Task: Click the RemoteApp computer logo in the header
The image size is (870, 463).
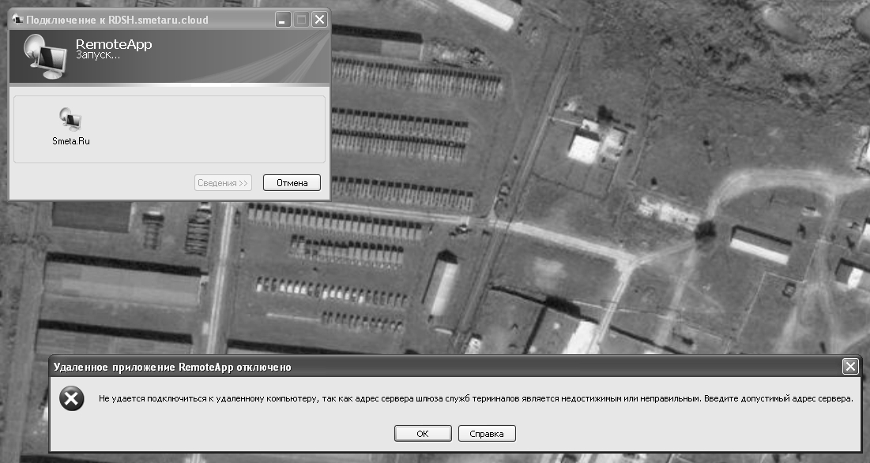Action: 44,56
